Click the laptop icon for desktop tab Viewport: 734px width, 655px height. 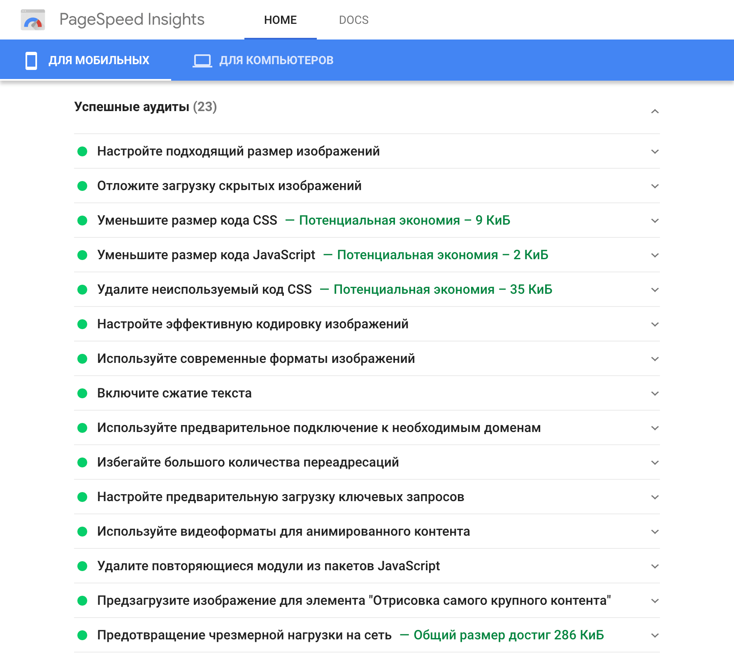click(202, 61)
